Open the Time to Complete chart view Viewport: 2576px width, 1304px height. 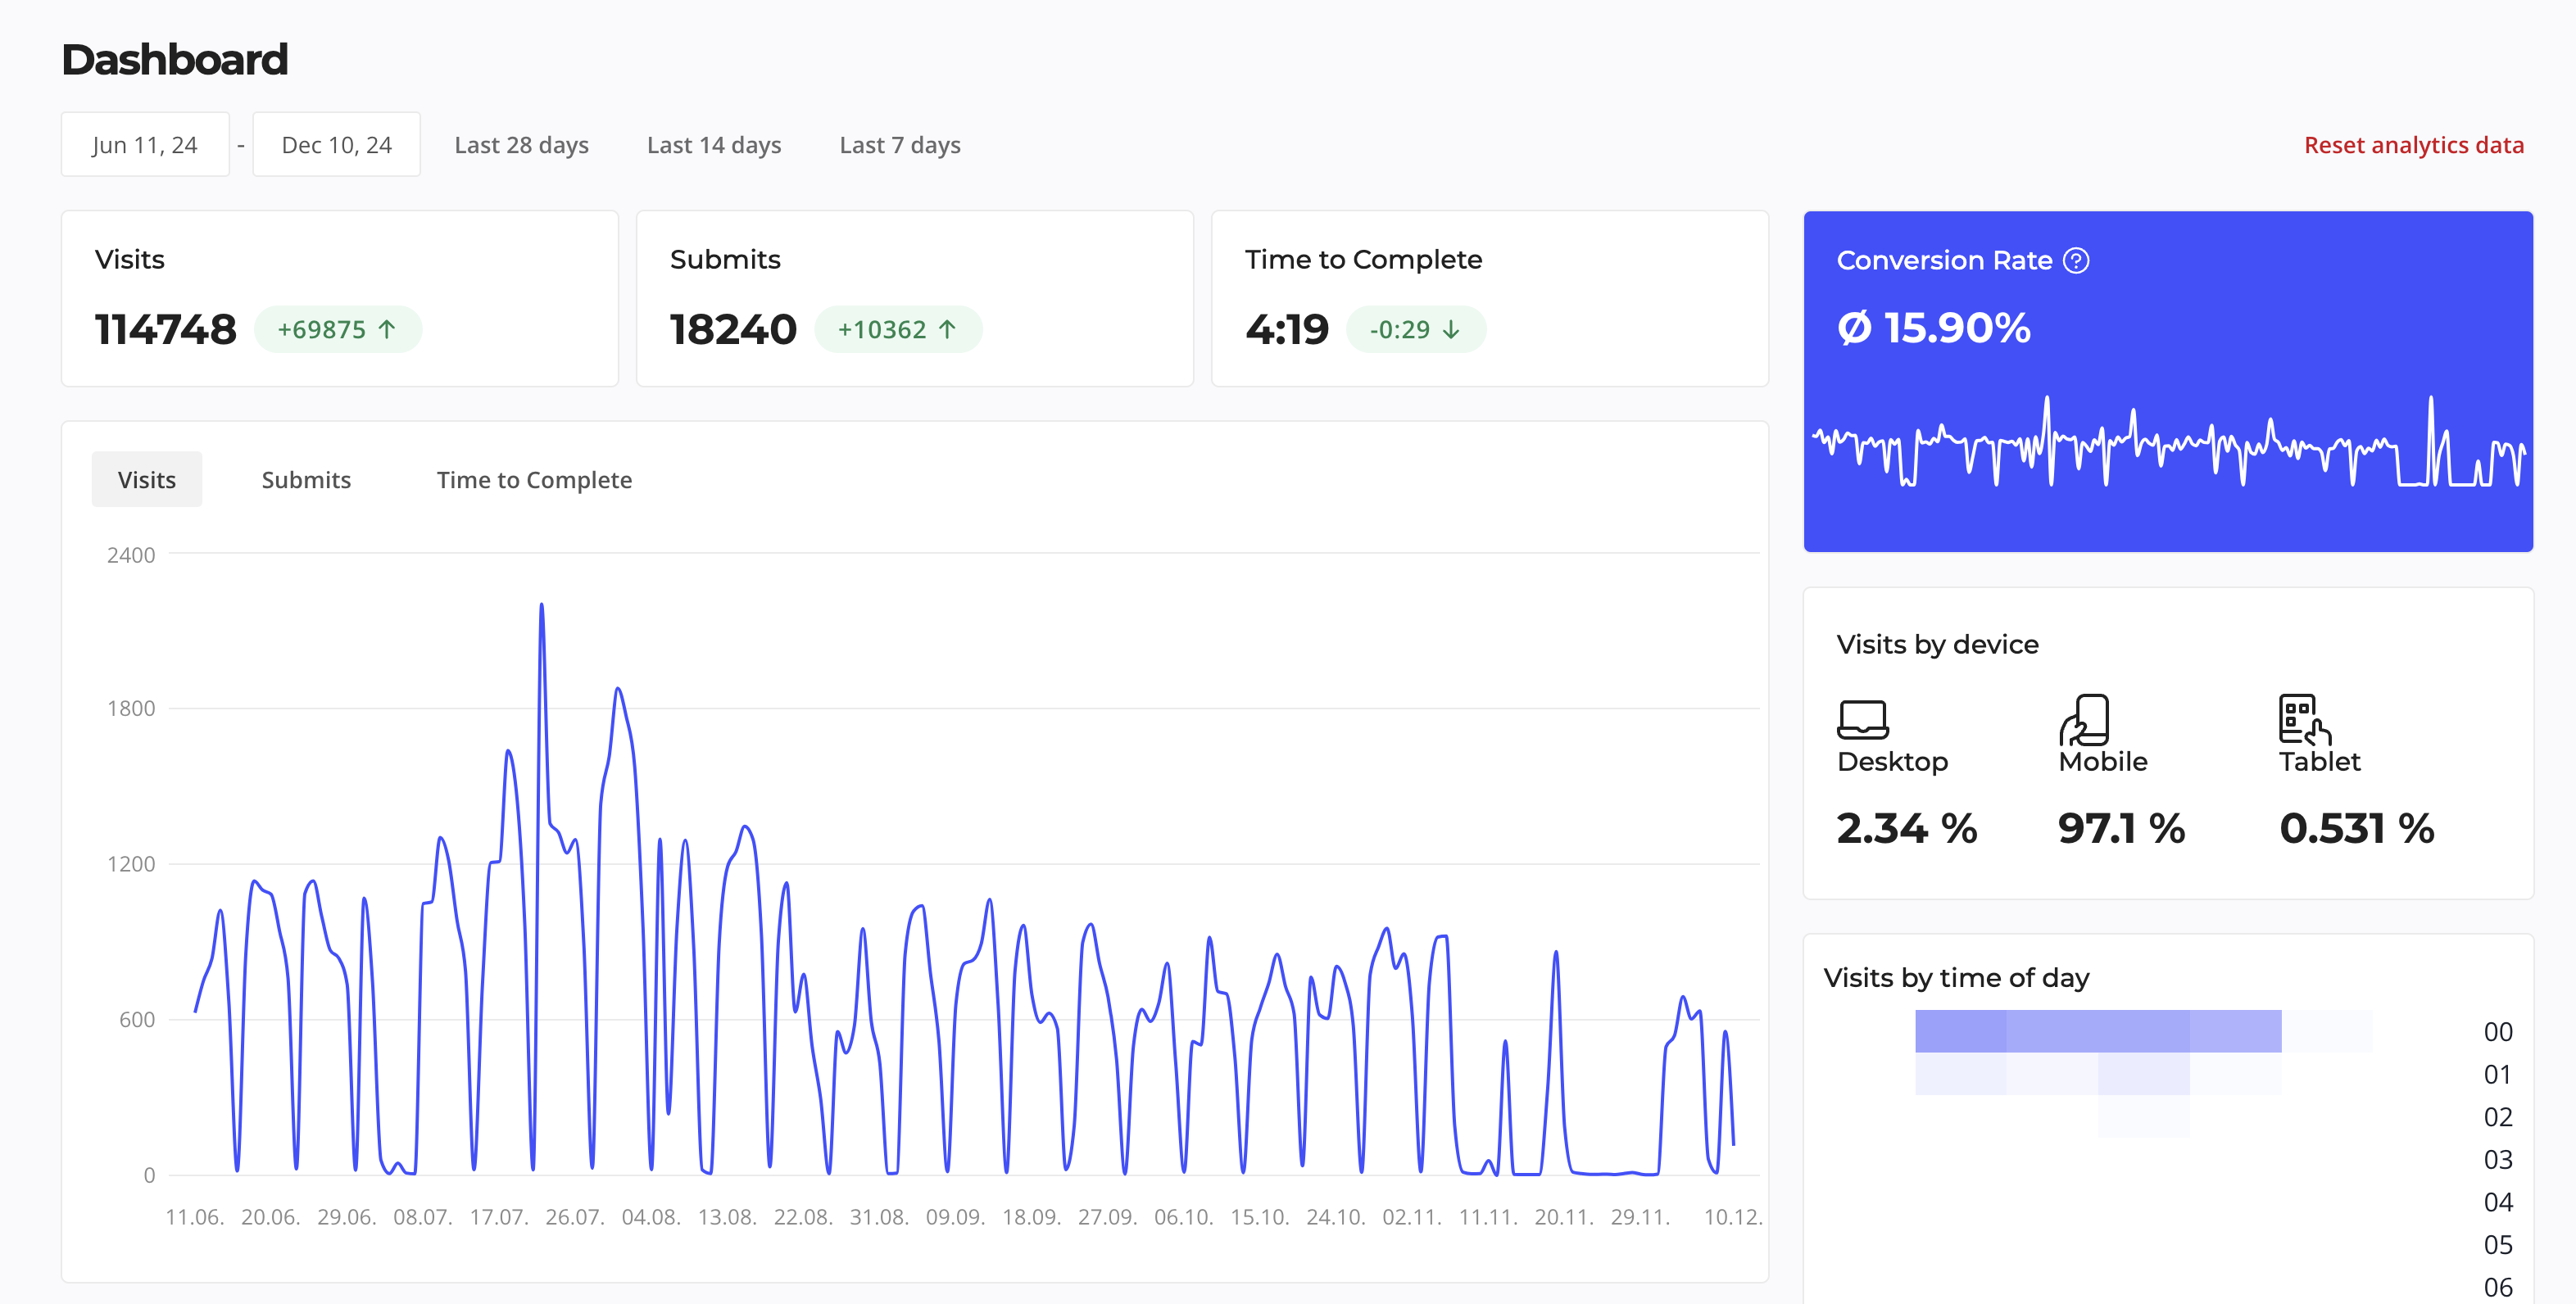coord(533,479)
